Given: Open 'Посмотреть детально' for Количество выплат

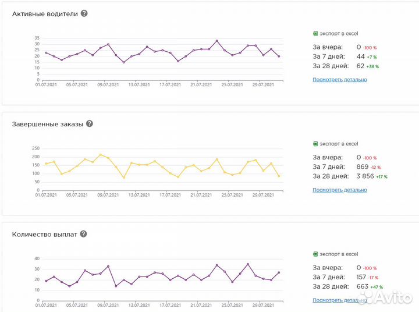Looking at the screenshot, I should point(340,300).
